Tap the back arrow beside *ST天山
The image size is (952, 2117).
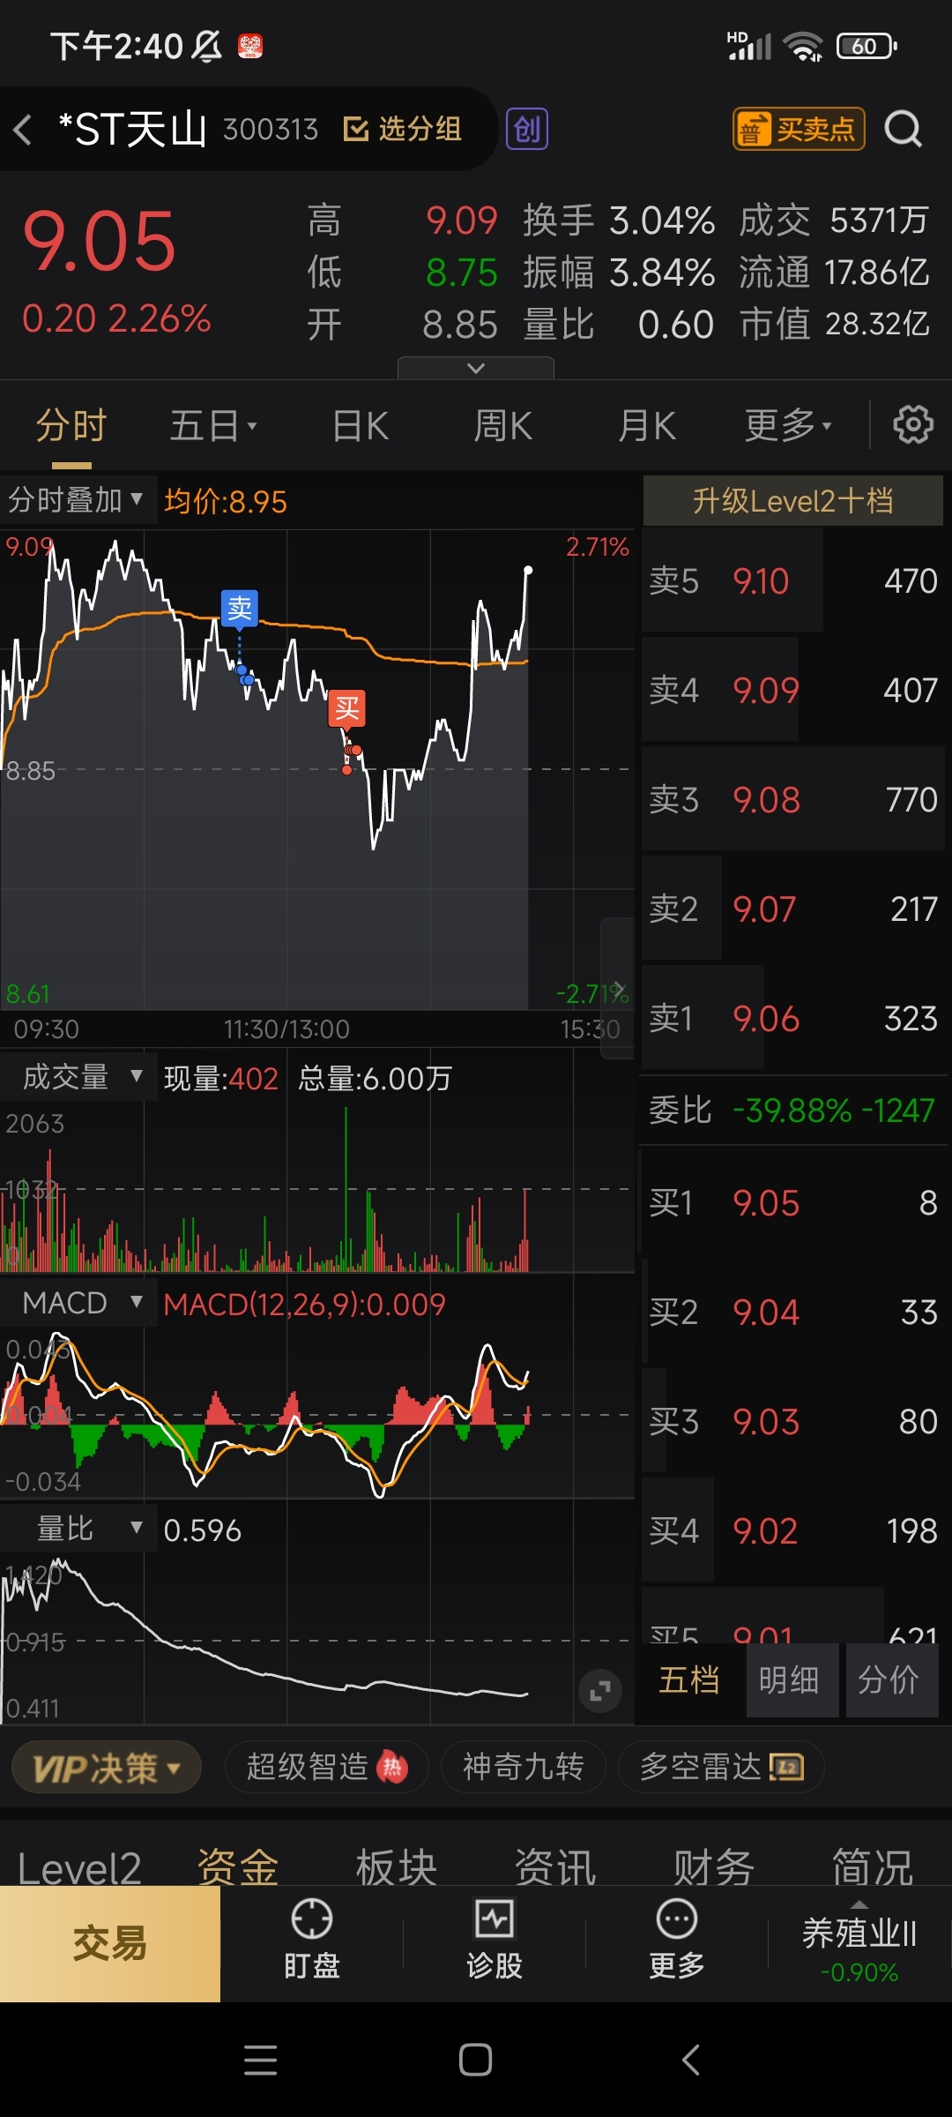(x=23, y=130)
